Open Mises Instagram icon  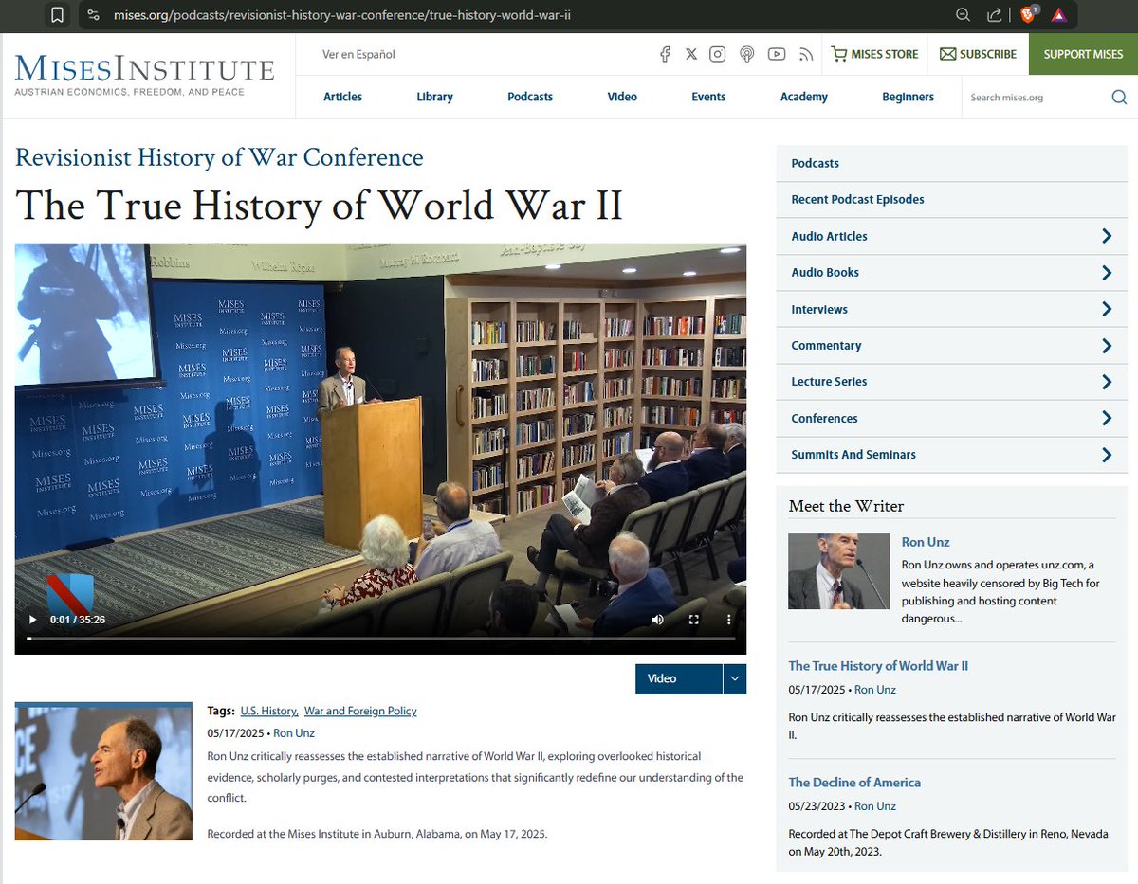718,54
